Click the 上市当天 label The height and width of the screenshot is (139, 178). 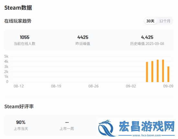pyautogui.click(x=21, y=129)
